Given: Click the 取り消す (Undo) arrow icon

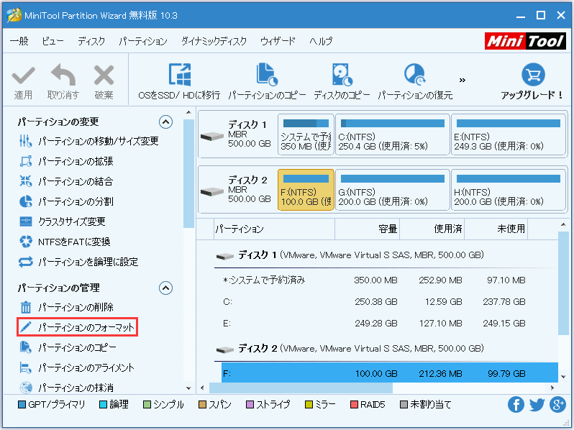Looking at the screenshot, I should (63, 75).
